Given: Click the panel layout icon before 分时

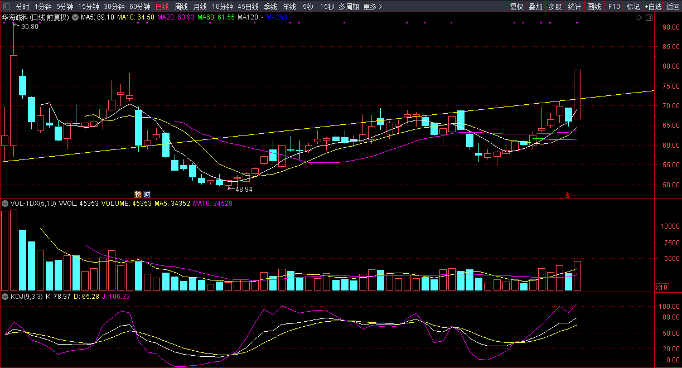Looking at the screenshot, I should click(7, 7).
